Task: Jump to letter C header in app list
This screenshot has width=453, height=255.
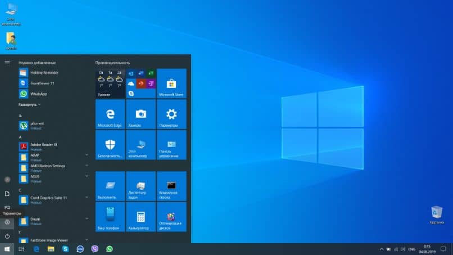Action: pos(20,190)
